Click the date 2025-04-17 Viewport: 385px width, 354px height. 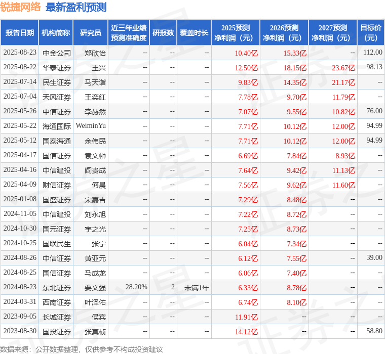(x=20, y=155)
